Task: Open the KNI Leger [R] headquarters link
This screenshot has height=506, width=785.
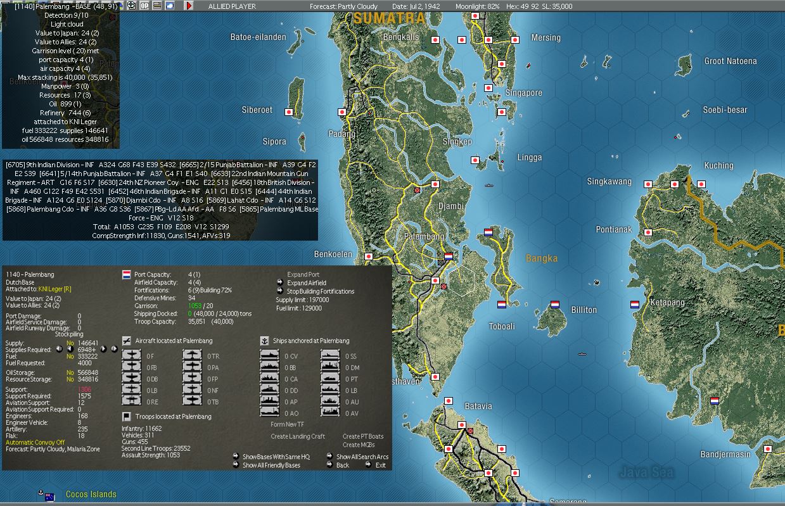Action: point(55,289)
